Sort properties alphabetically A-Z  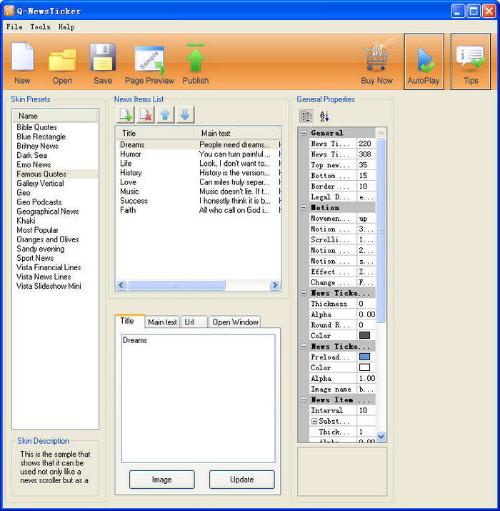coord(324,116)
